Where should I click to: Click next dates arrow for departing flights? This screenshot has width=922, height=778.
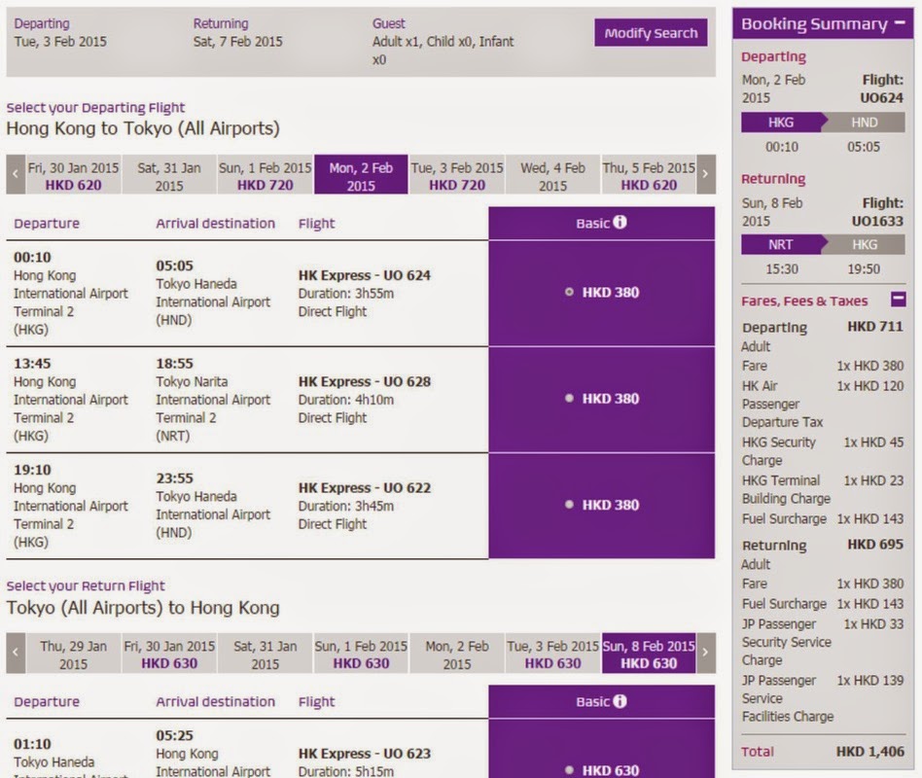[x=706, y=176]
